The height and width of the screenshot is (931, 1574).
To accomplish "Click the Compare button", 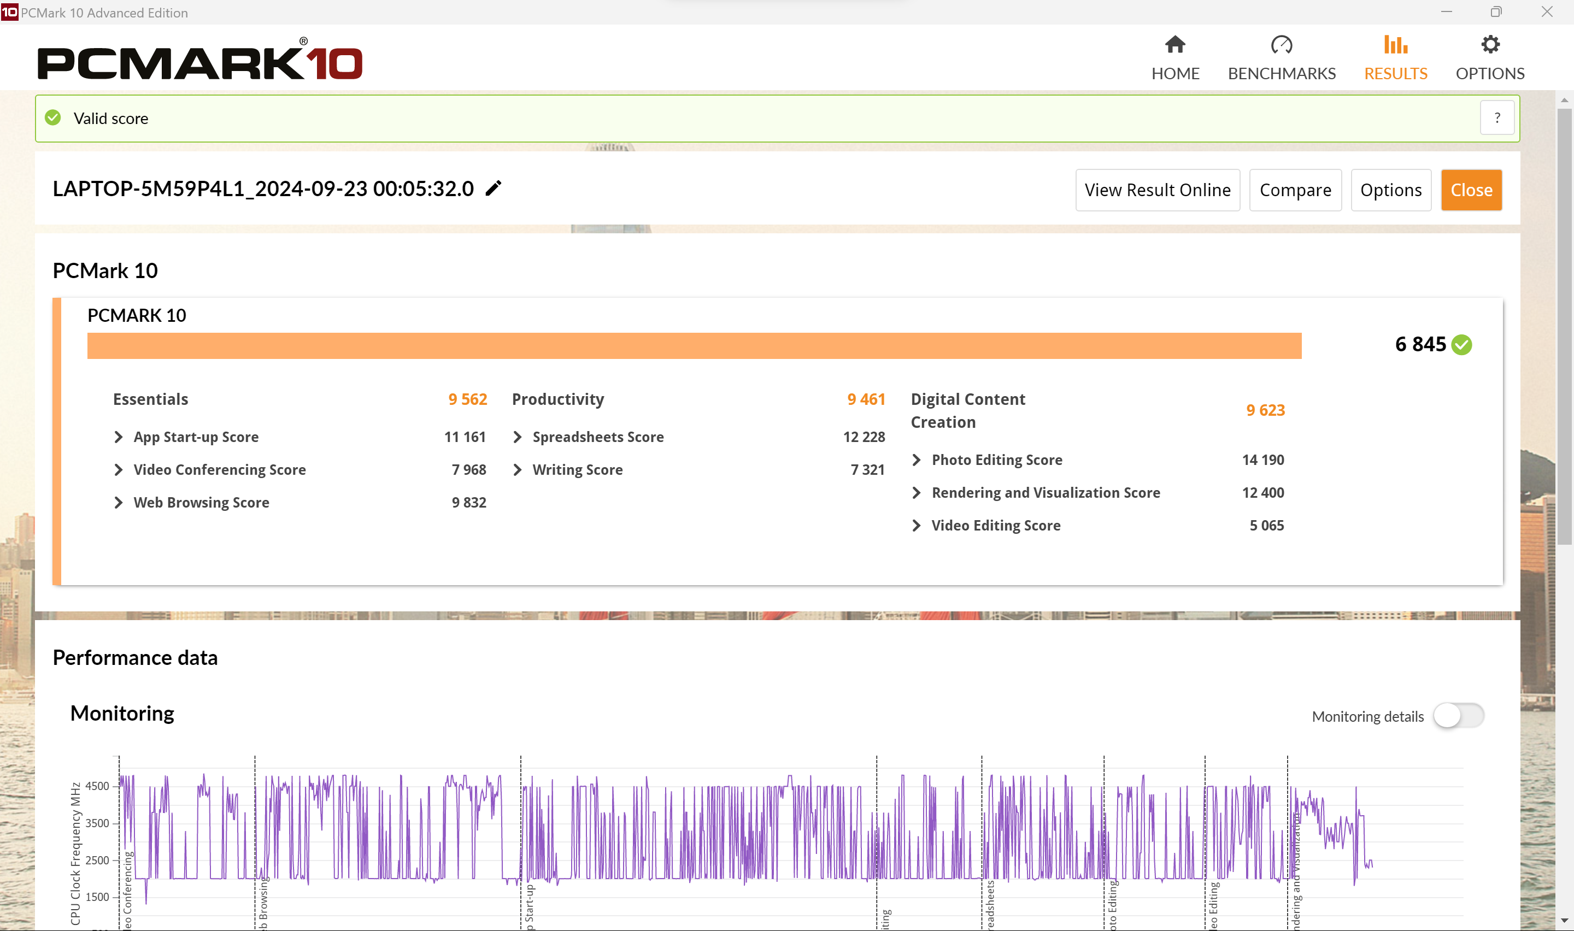I will [x=1295, y=190].
